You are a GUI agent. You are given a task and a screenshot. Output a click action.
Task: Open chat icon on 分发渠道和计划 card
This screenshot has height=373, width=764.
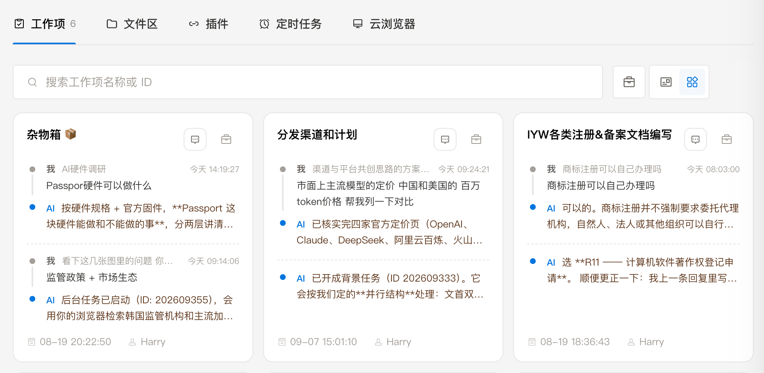tap(445, 139)
